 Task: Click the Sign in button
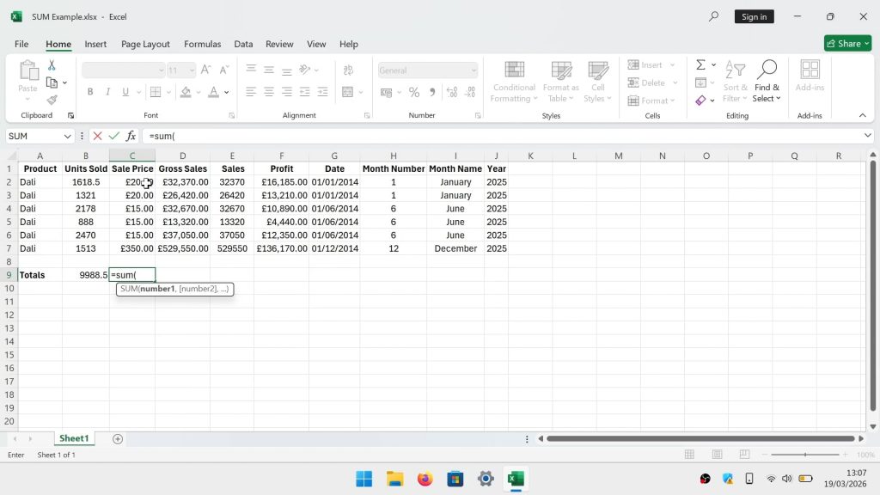(754, 16)
